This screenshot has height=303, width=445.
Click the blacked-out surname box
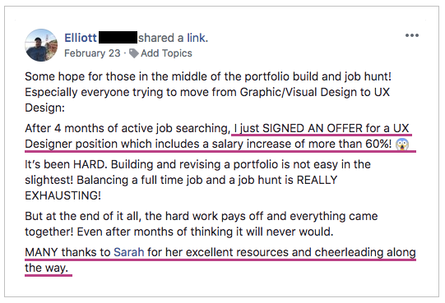[118, 38]
